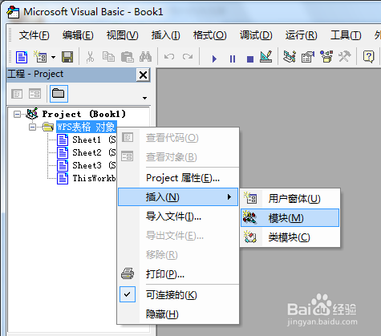
Task: Toggle 可连接的(K) checked option
Action: pyautogui.click(x=178, y=295)
